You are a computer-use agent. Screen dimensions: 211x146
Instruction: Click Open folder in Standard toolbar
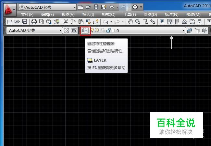pos(17,22)
